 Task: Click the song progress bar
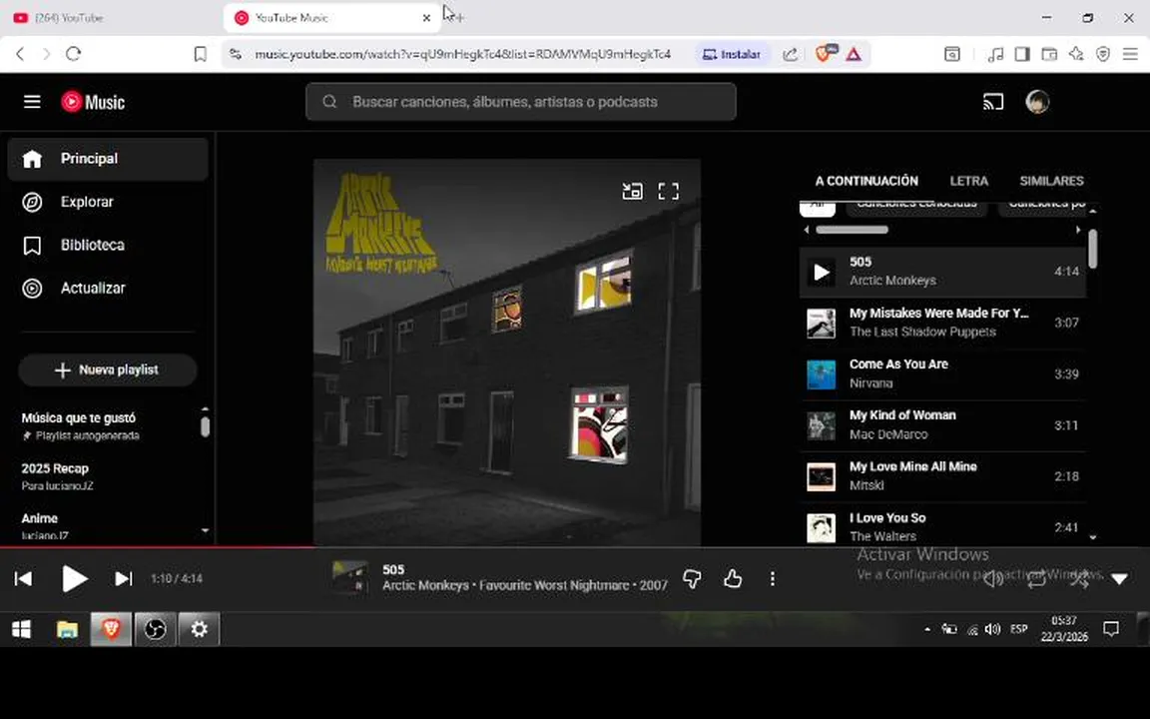[x=575, y=546]
